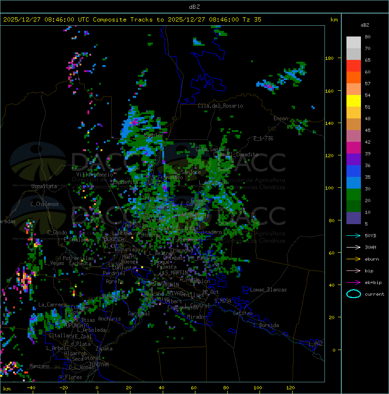
Task: Pick the light blue 35 dBZ swatch
Action: pyautogui.click(x=353, y=182)
